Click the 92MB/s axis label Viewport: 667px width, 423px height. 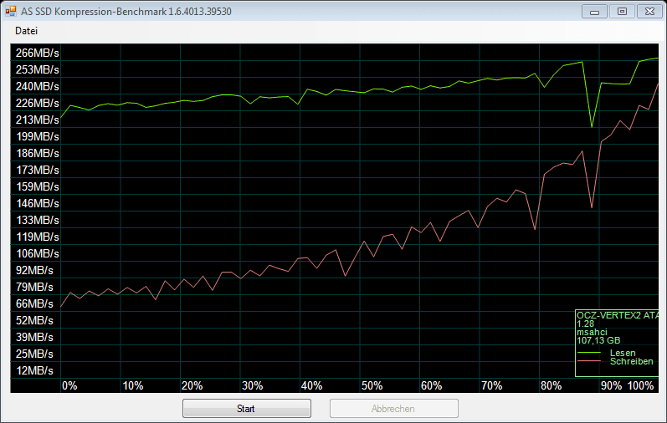click(34, 270)
